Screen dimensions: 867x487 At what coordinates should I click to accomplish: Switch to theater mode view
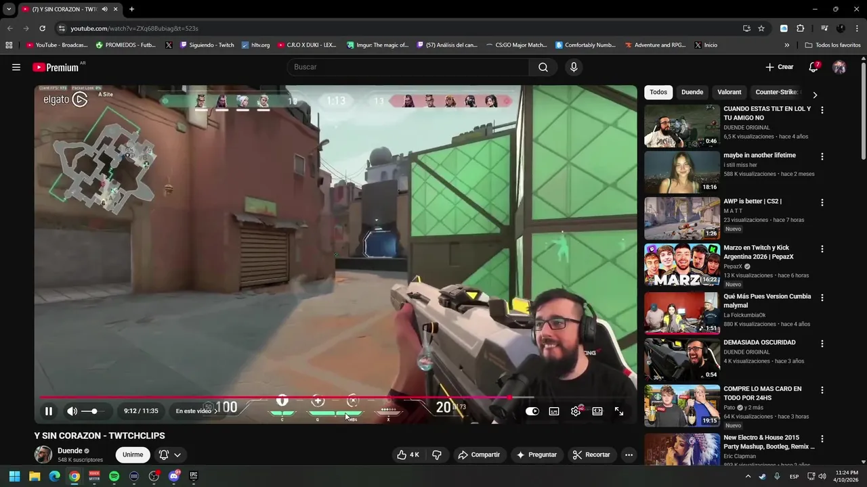[x=597, y=411]
